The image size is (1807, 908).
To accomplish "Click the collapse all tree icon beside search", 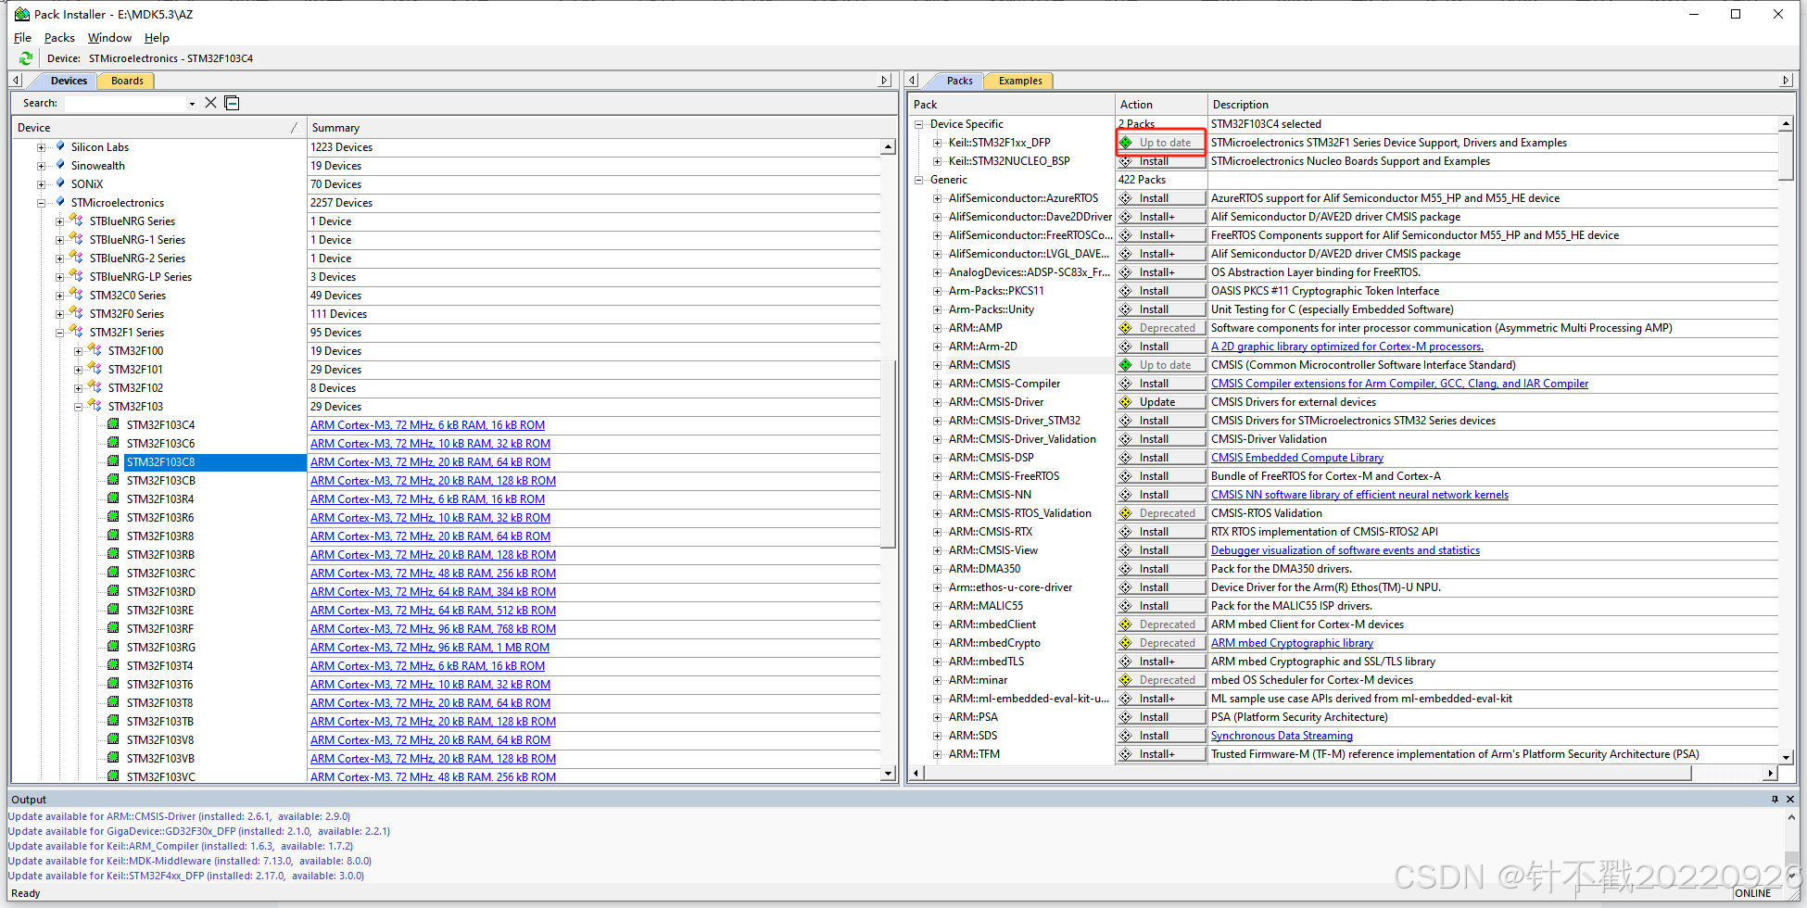I will click(x=233, y=103).
